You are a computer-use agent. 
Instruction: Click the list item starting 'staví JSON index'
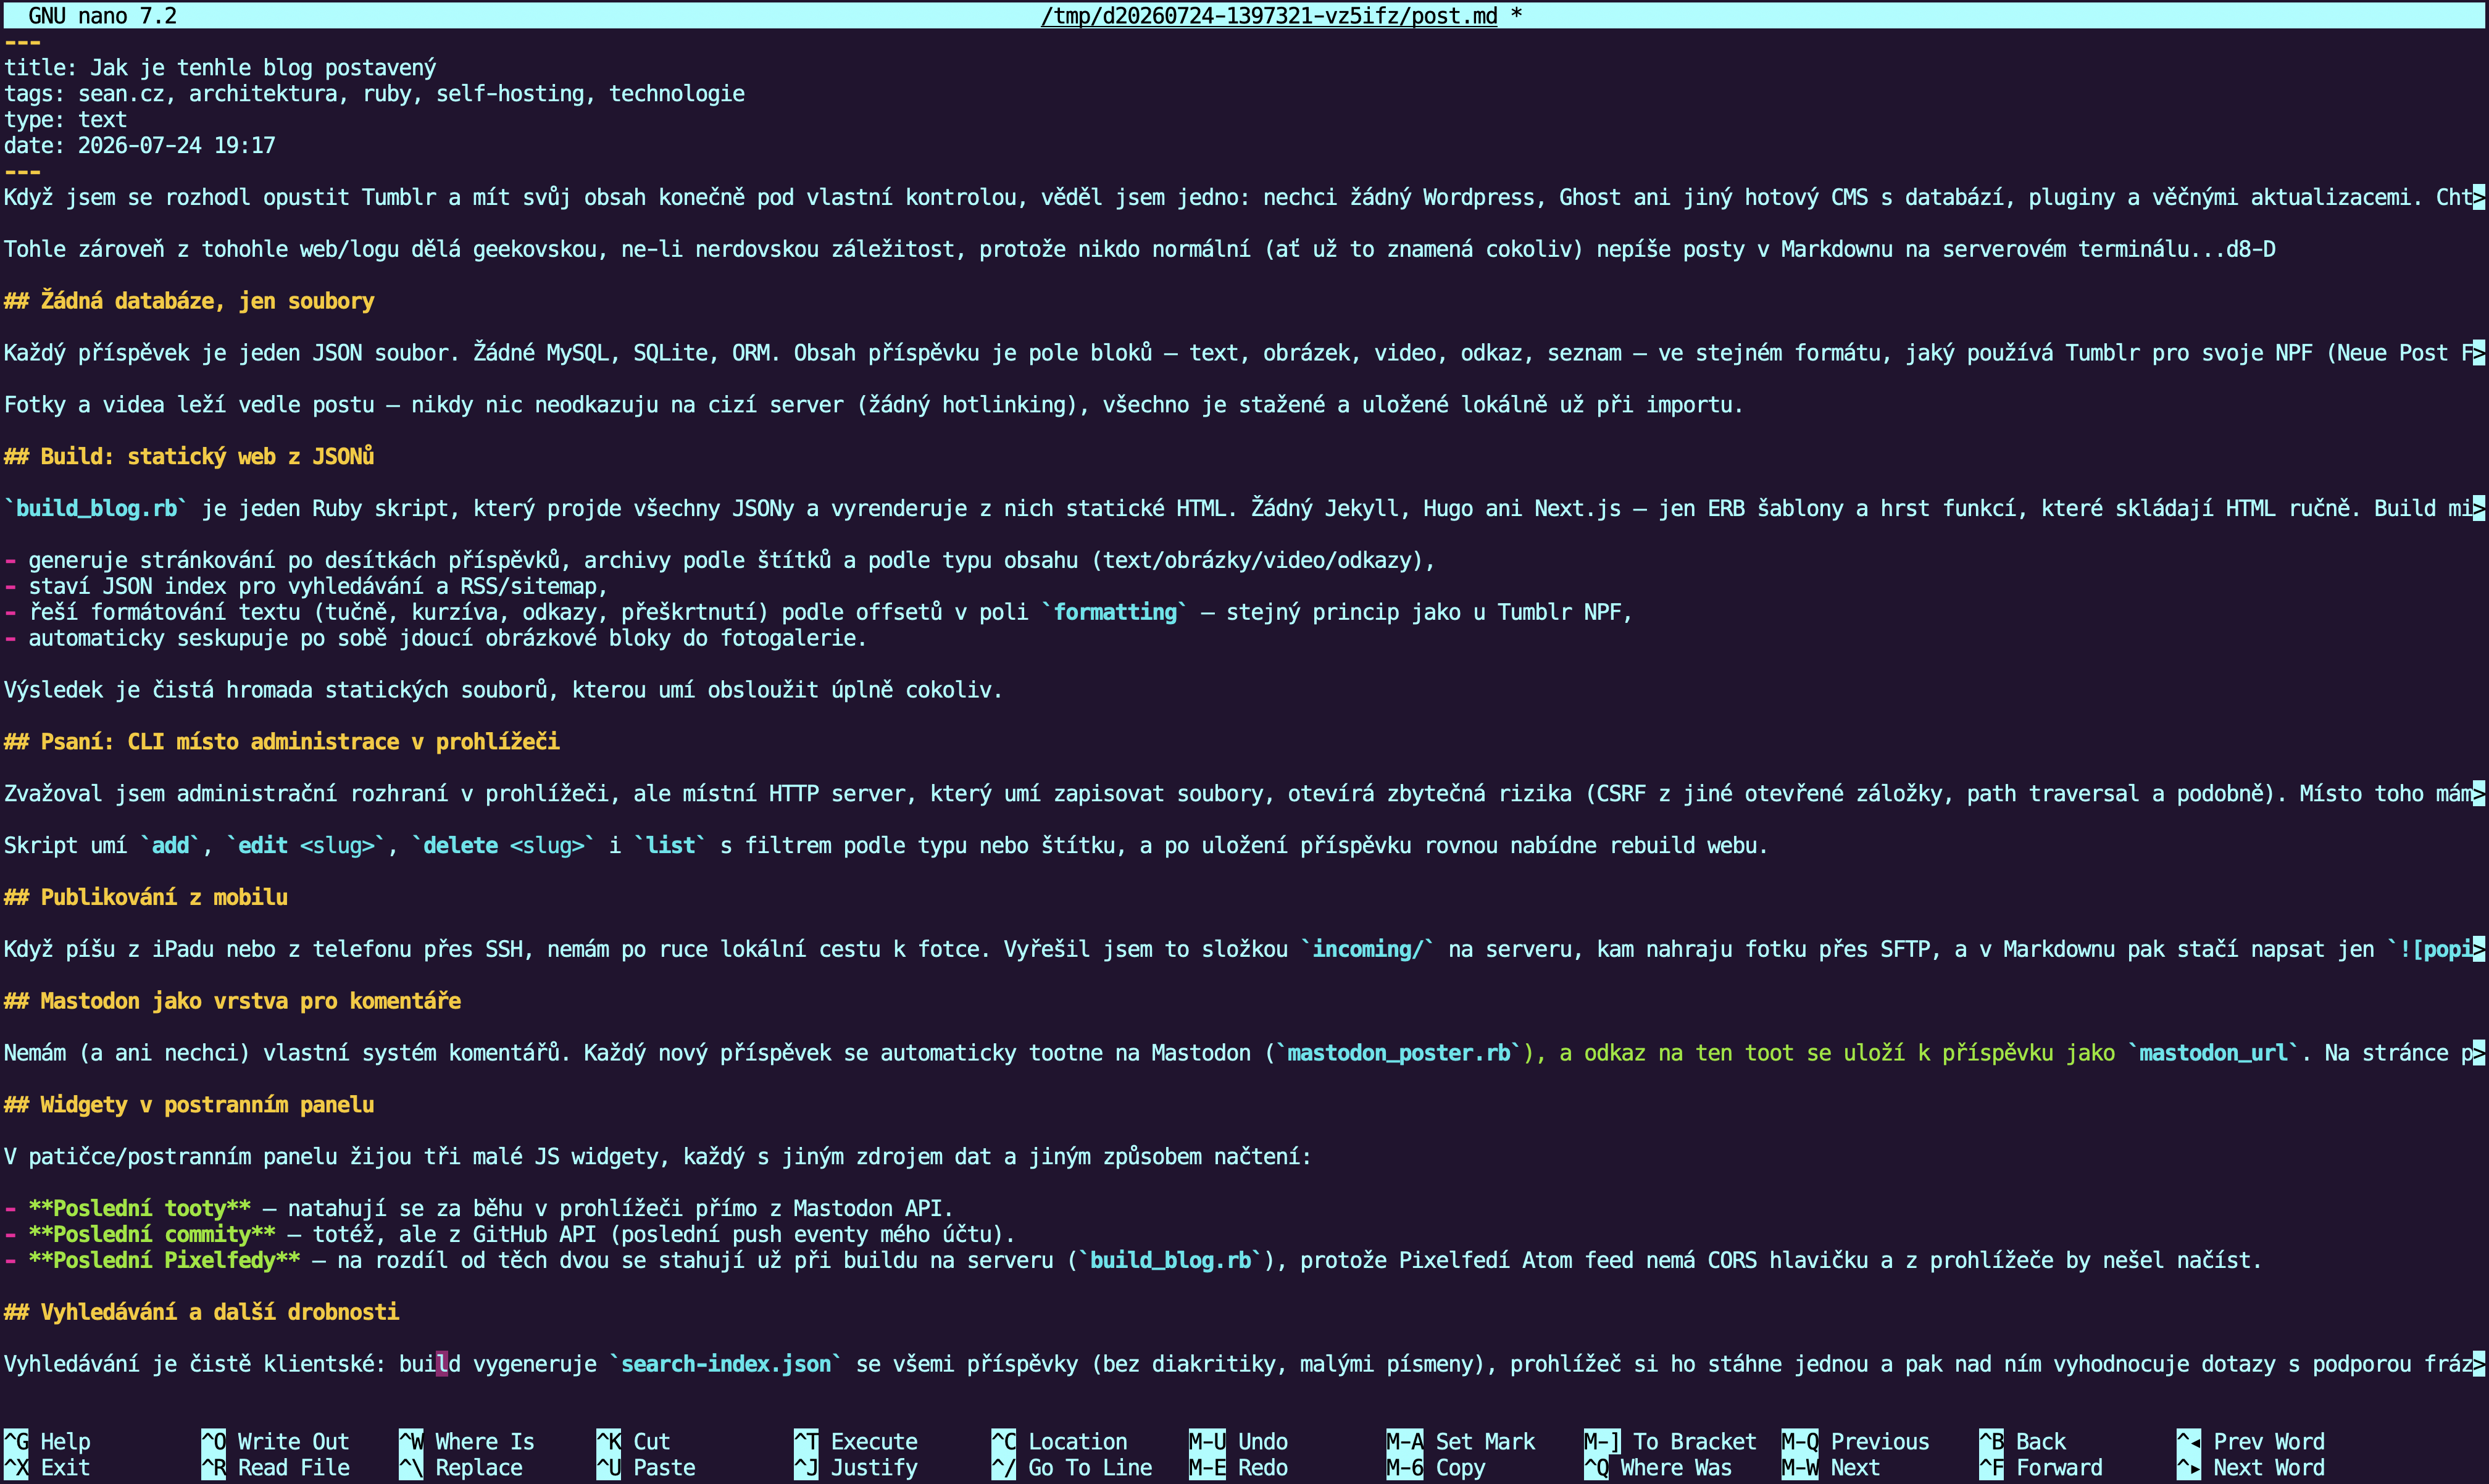click(x=306, y=586)
